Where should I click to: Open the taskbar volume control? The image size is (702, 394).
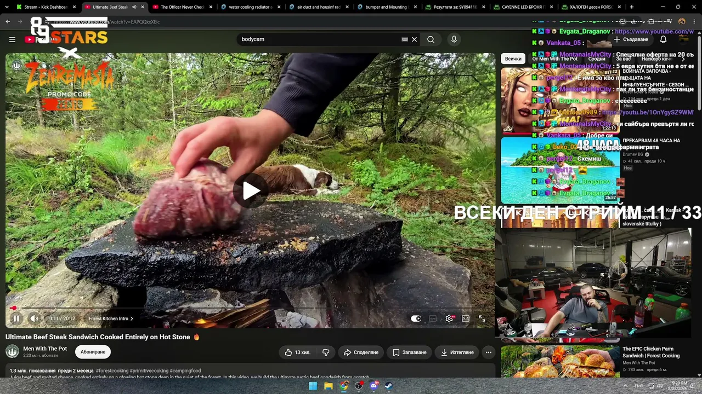[660, 386]
